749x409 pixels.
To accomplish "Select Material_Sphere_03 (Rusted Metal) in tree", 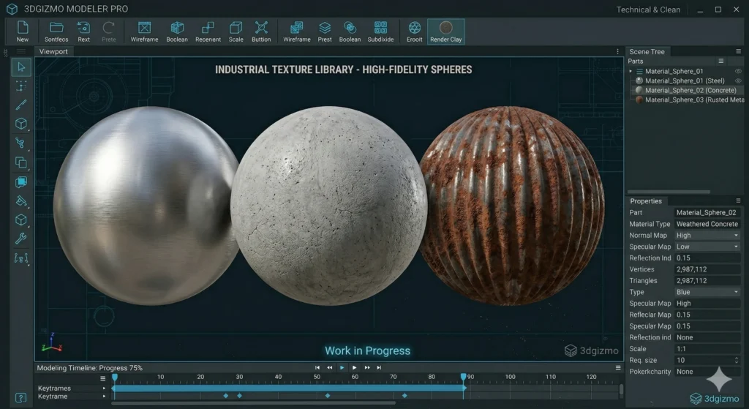I will tap(693, 100).
